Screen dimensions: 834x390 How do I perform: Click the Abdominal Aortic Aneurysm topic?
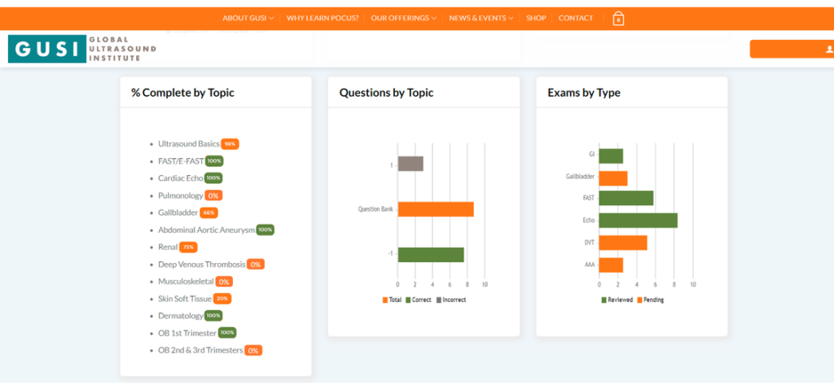point(206,230)
